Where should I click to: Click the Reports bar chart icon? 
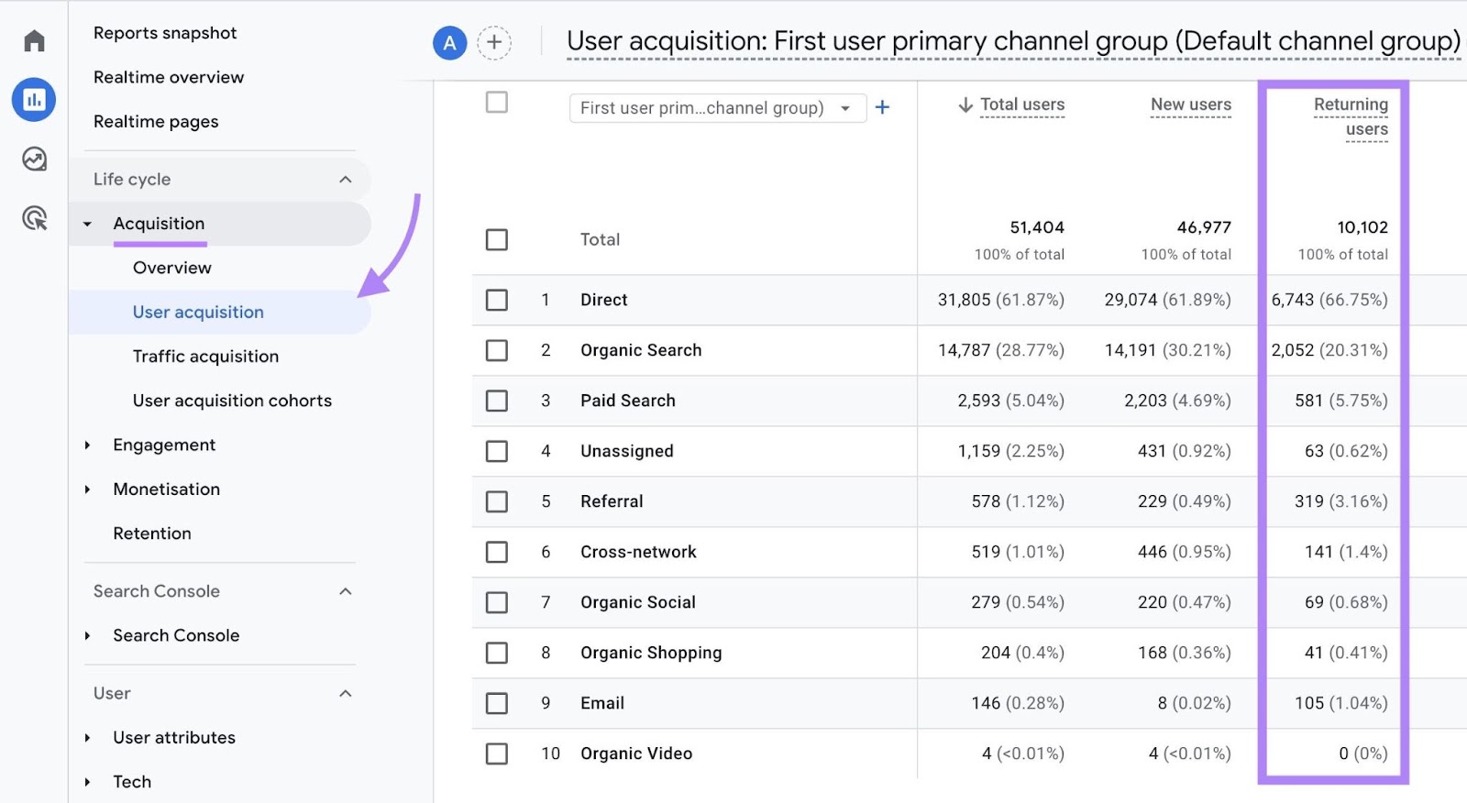click(34, 100)
